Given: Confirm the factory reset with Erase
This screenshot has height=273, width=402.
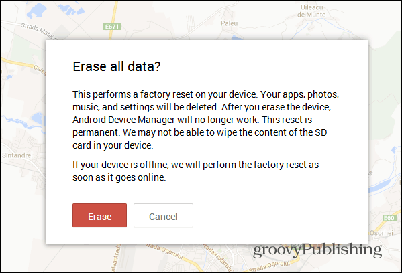Looking at the screenshot, I should [x=99, y=215].
